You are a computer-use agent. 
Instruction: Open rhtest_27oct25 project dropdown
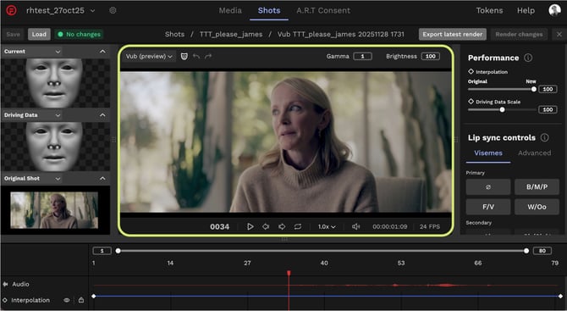click(x=92, y=11)
